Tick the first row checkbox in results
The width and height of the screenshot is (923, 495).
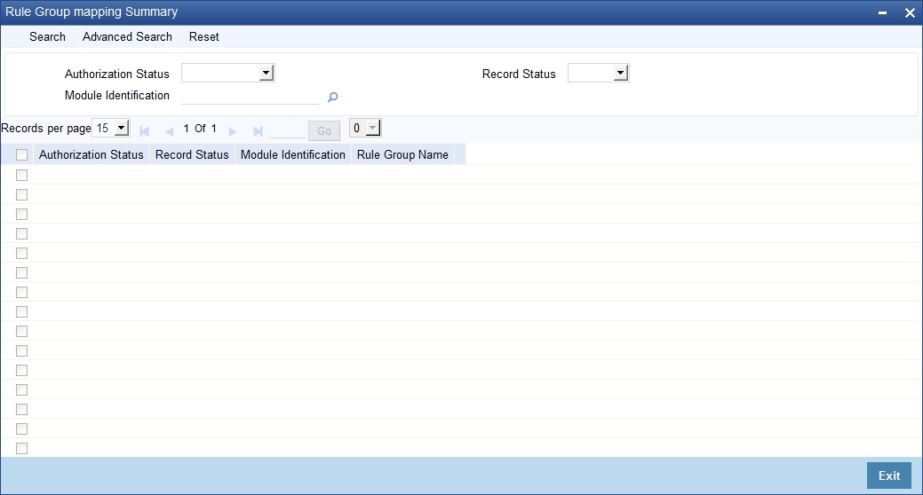22,175
